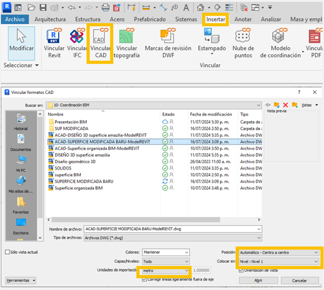
Task: Switch to the Arquitectura tab
Action: pos(50,19)
